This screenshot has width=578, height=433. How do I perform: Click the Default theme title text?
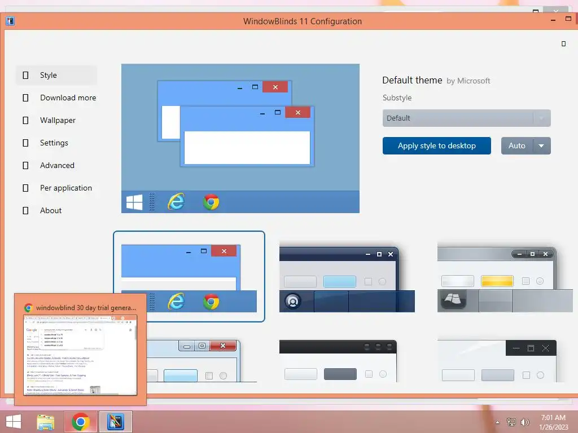[412, 80]
